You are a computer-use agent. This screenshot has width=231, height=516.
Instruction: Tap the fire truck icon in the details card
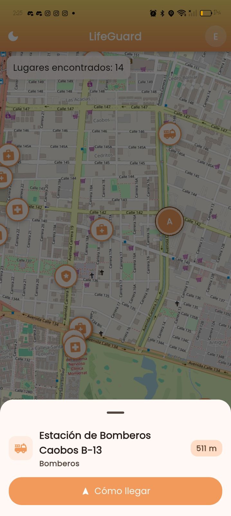(x=21, y=448)
